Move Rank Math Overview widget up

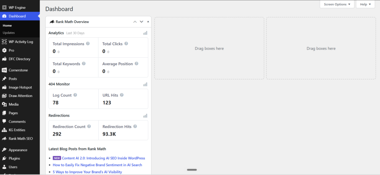click(x=135, y=22)
